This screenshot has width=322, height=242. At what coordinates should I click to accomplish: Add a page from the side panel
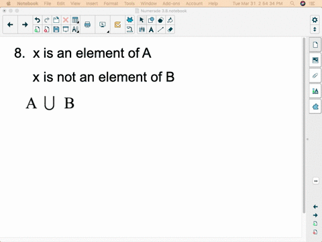315,224
